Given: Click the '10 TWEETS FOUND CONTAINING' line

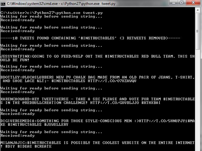Looking at the screenshot, I should pos(90,38).
